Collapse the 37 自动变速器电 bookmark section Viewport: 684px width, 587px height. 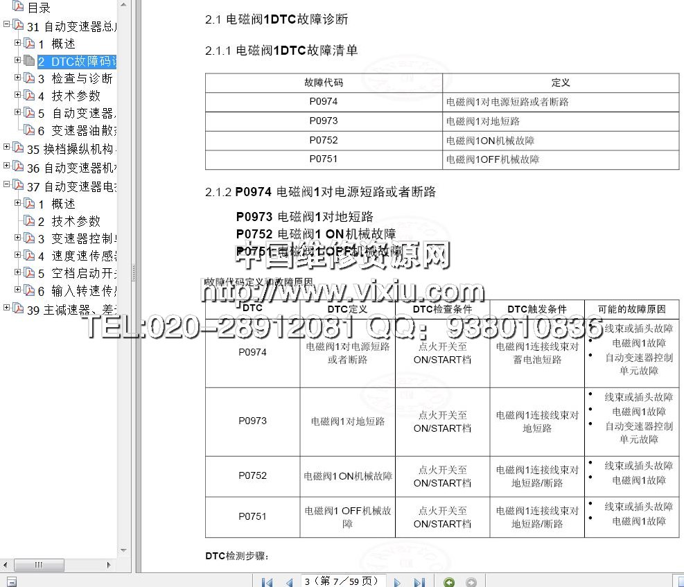click(x=7, y=184)
